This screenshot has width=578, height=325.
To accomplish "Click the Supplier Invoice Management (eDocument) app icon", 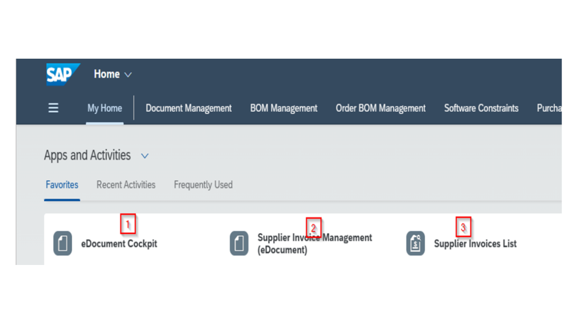I will [x=239, y=244].
